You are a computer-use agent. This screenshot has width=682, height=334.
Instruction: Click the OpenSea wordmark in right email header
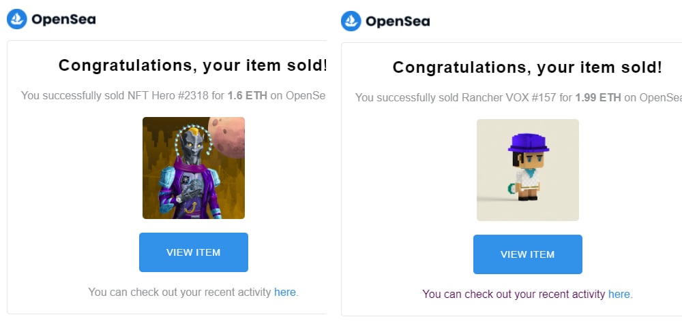click(x=398, y=21)
